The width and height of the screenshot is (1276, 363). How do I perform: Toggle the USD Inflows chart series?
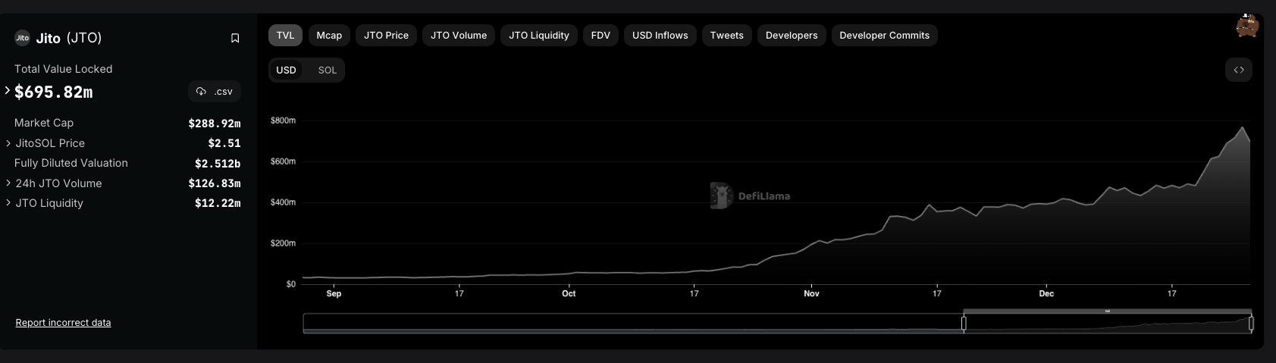click(660, 35)
